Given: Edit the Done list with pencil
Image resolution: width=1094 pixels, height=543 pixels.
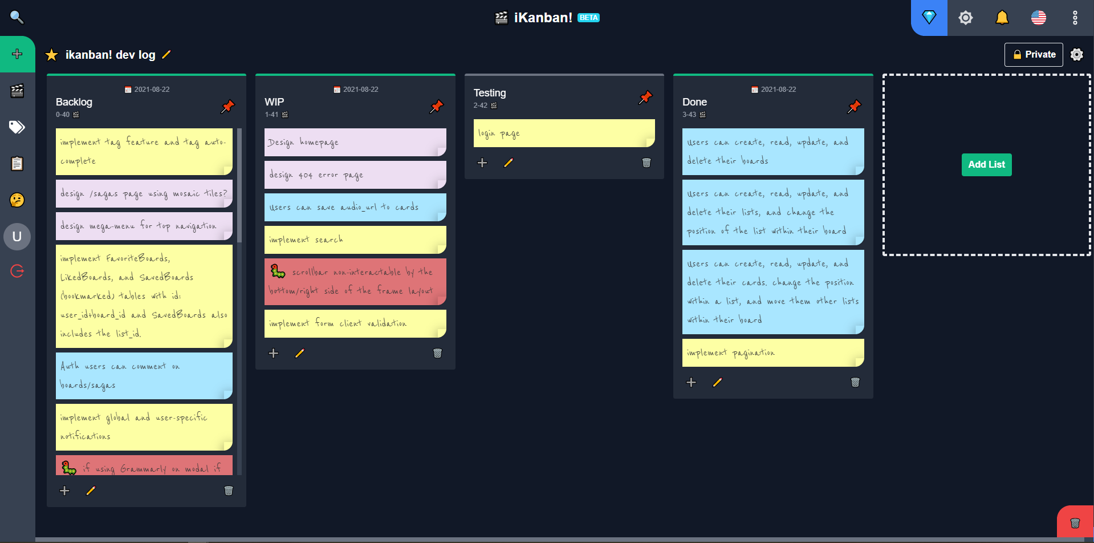Looking at the screenshot, I should (717, 382).
